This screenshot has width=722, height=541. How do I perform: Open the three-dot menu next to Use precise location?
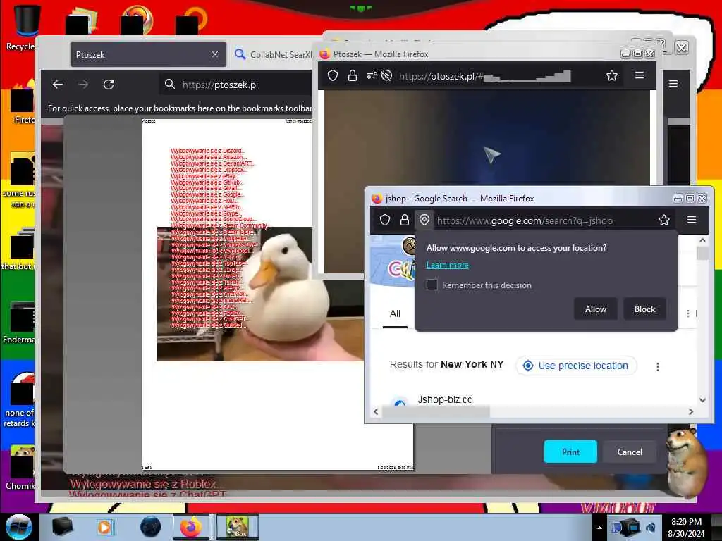coord(658,366)
